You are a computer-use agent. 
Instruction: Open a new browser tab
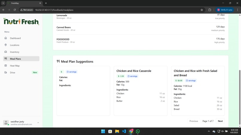tap(46, 3)
